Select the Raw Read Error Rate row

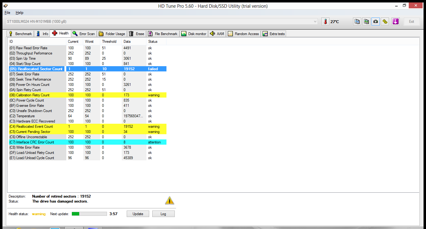click(x=88, y=48)
